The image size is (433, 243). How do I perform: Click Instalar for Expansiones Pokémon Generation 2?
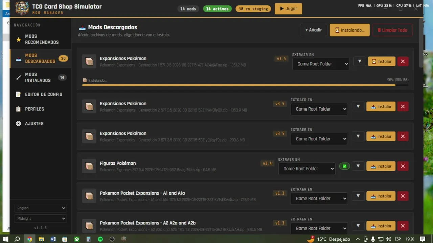point(381,107)
